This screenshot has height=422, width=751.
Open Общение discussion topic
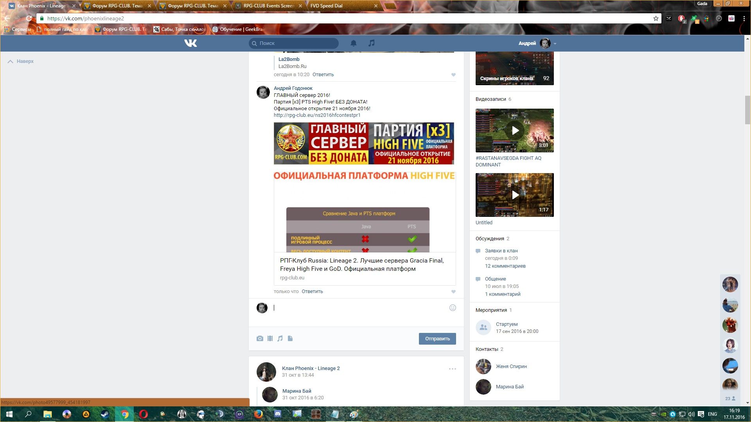pos(495,279)
